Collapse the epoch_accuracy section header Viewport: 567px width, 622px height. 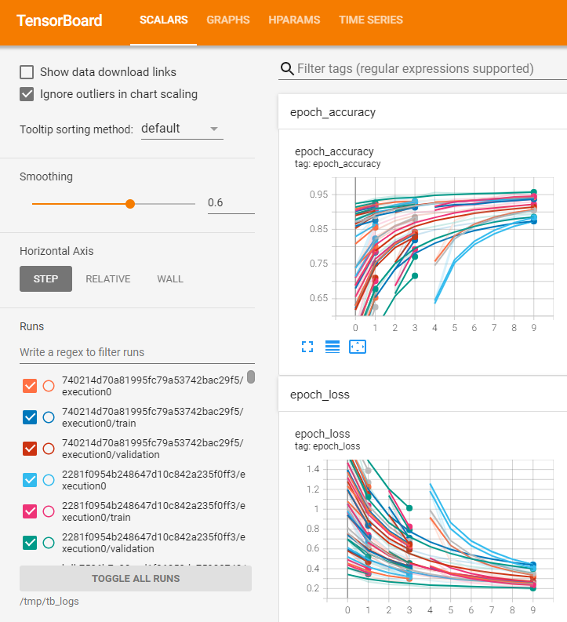[423, 112]
